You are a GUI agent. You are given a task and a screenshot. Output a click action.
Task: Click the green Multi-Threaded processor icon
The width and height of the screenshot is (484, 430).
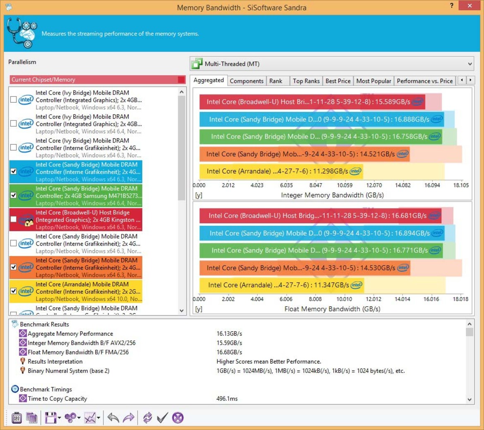pyautogui.click(x=197, y=64)
